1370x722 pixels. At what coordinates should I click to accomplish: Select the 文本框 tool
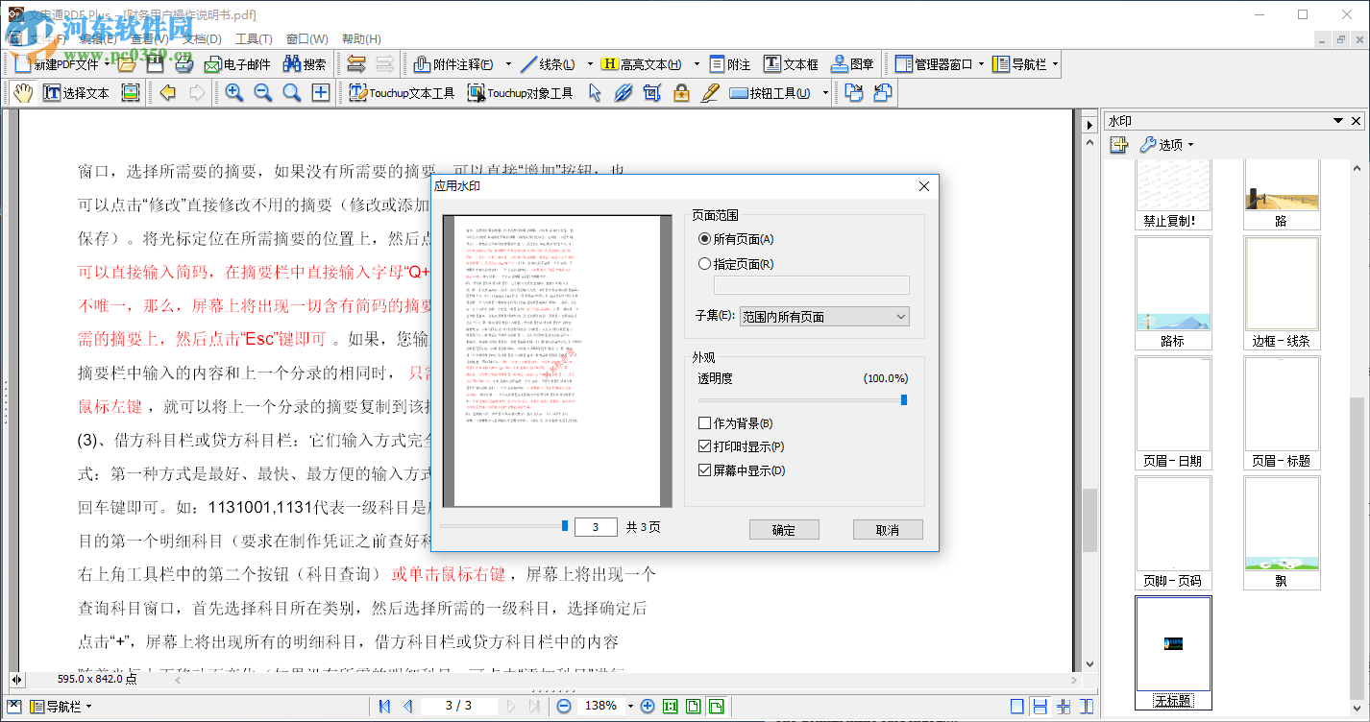[789, 63]
